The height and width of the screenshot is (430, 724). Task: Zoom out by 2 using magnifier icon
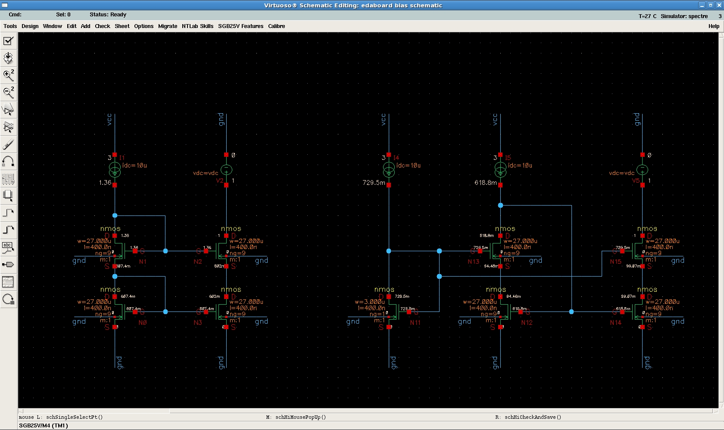8,92
